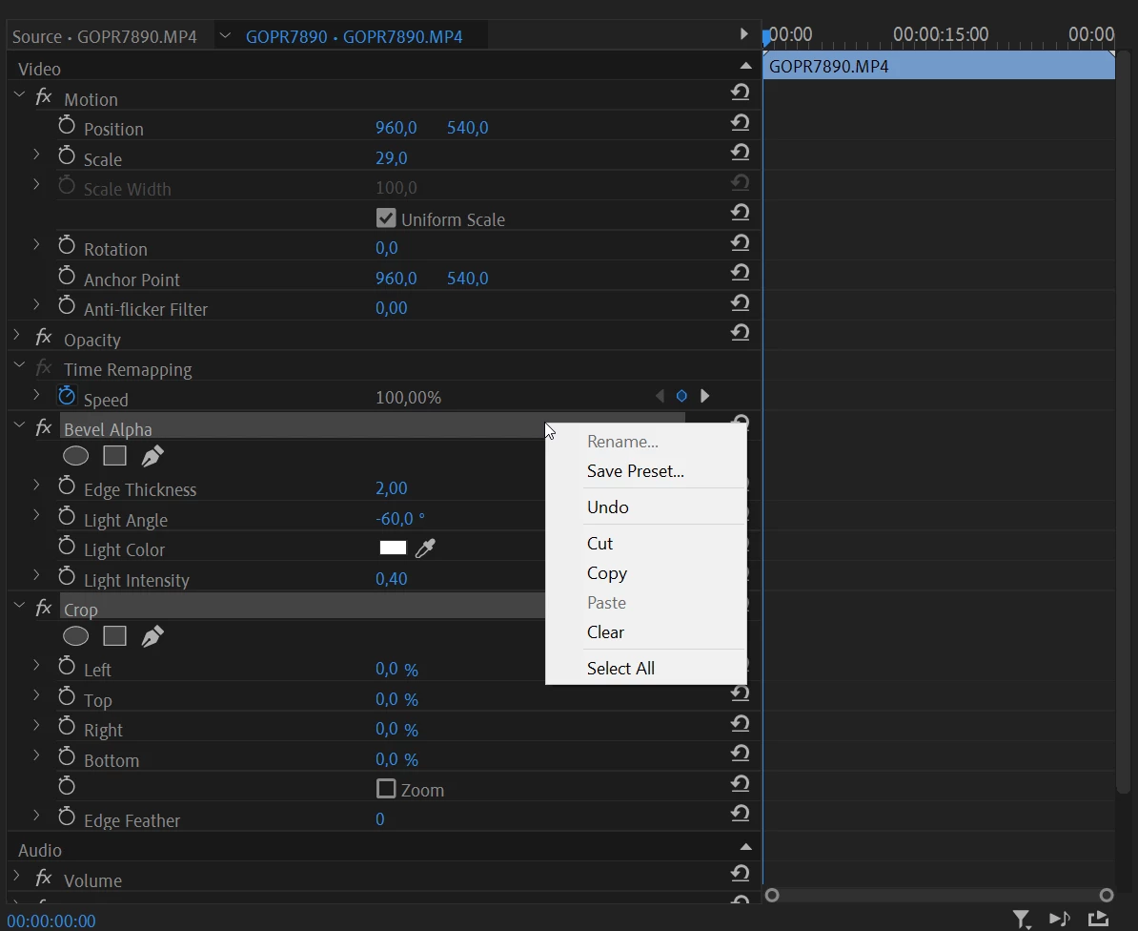Create 4-point polygon mask for Bevel Alpha
The height and width of the screenshot is (931, 1138).
tap(114, 456)
